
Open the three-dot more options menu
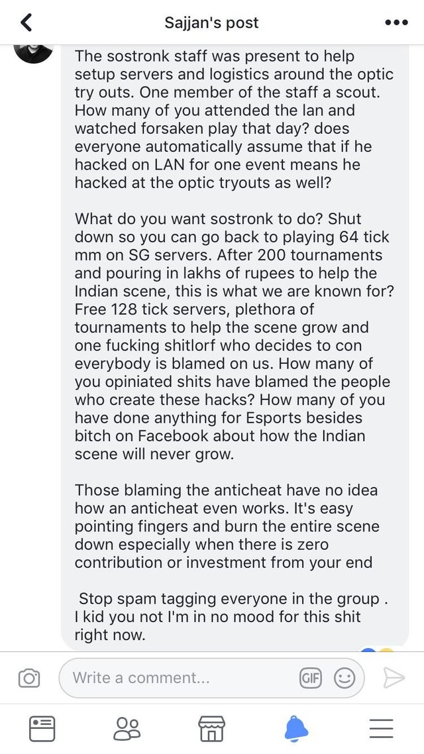(397, 22)
